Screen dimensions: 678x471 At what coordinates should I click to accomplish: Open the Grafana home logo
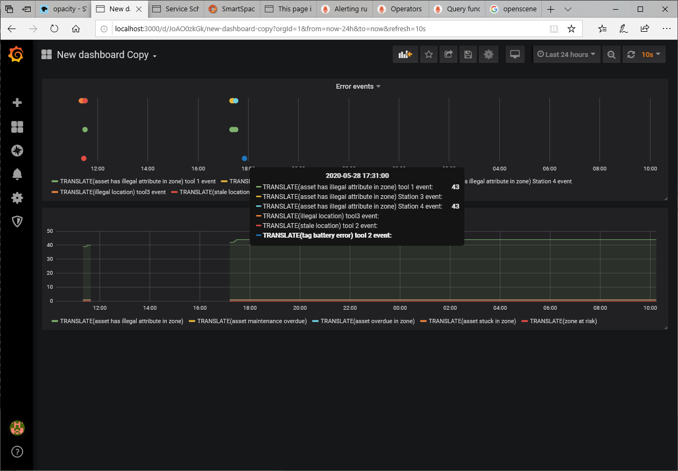pyautogui.click(x=16, y=54)
